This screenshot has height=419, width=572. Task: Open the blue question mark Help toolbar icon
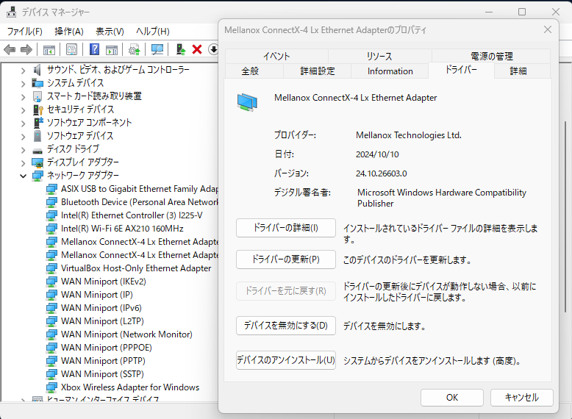(94, 49)
